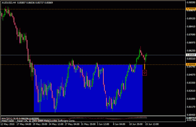Click the orange 0.90000 price label
Screen dimensions: 196x127
click(x=191, y=9)
